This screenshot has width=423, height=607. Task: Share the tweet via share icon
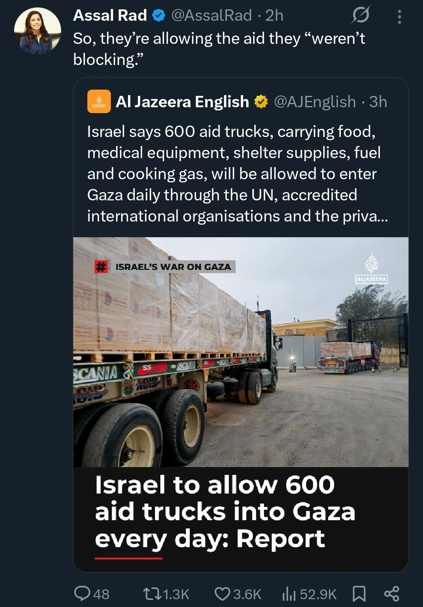pyautogui.click(x=392, y=594)
